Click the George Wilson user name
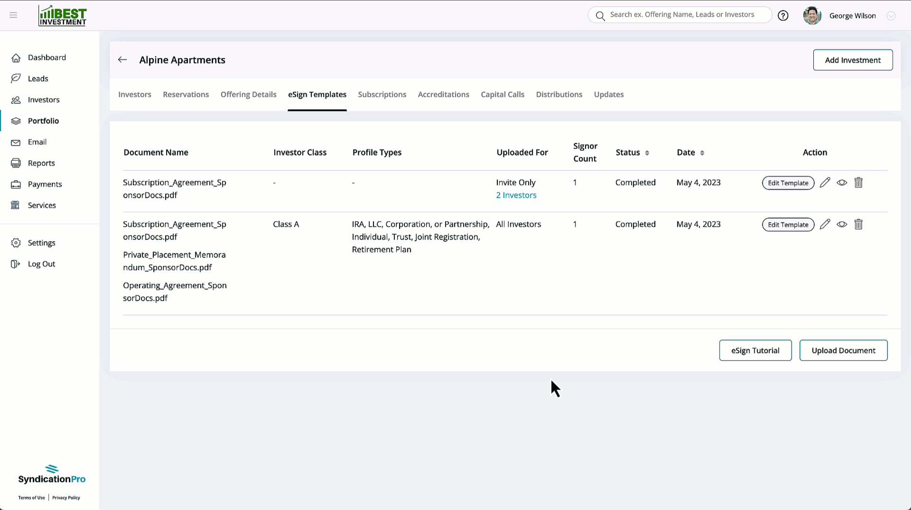The height and width of the screenshot is (510, 911). 853,16
